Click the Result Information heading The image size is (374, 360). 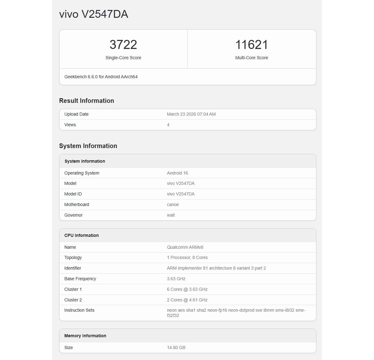[x=86, y=101]
